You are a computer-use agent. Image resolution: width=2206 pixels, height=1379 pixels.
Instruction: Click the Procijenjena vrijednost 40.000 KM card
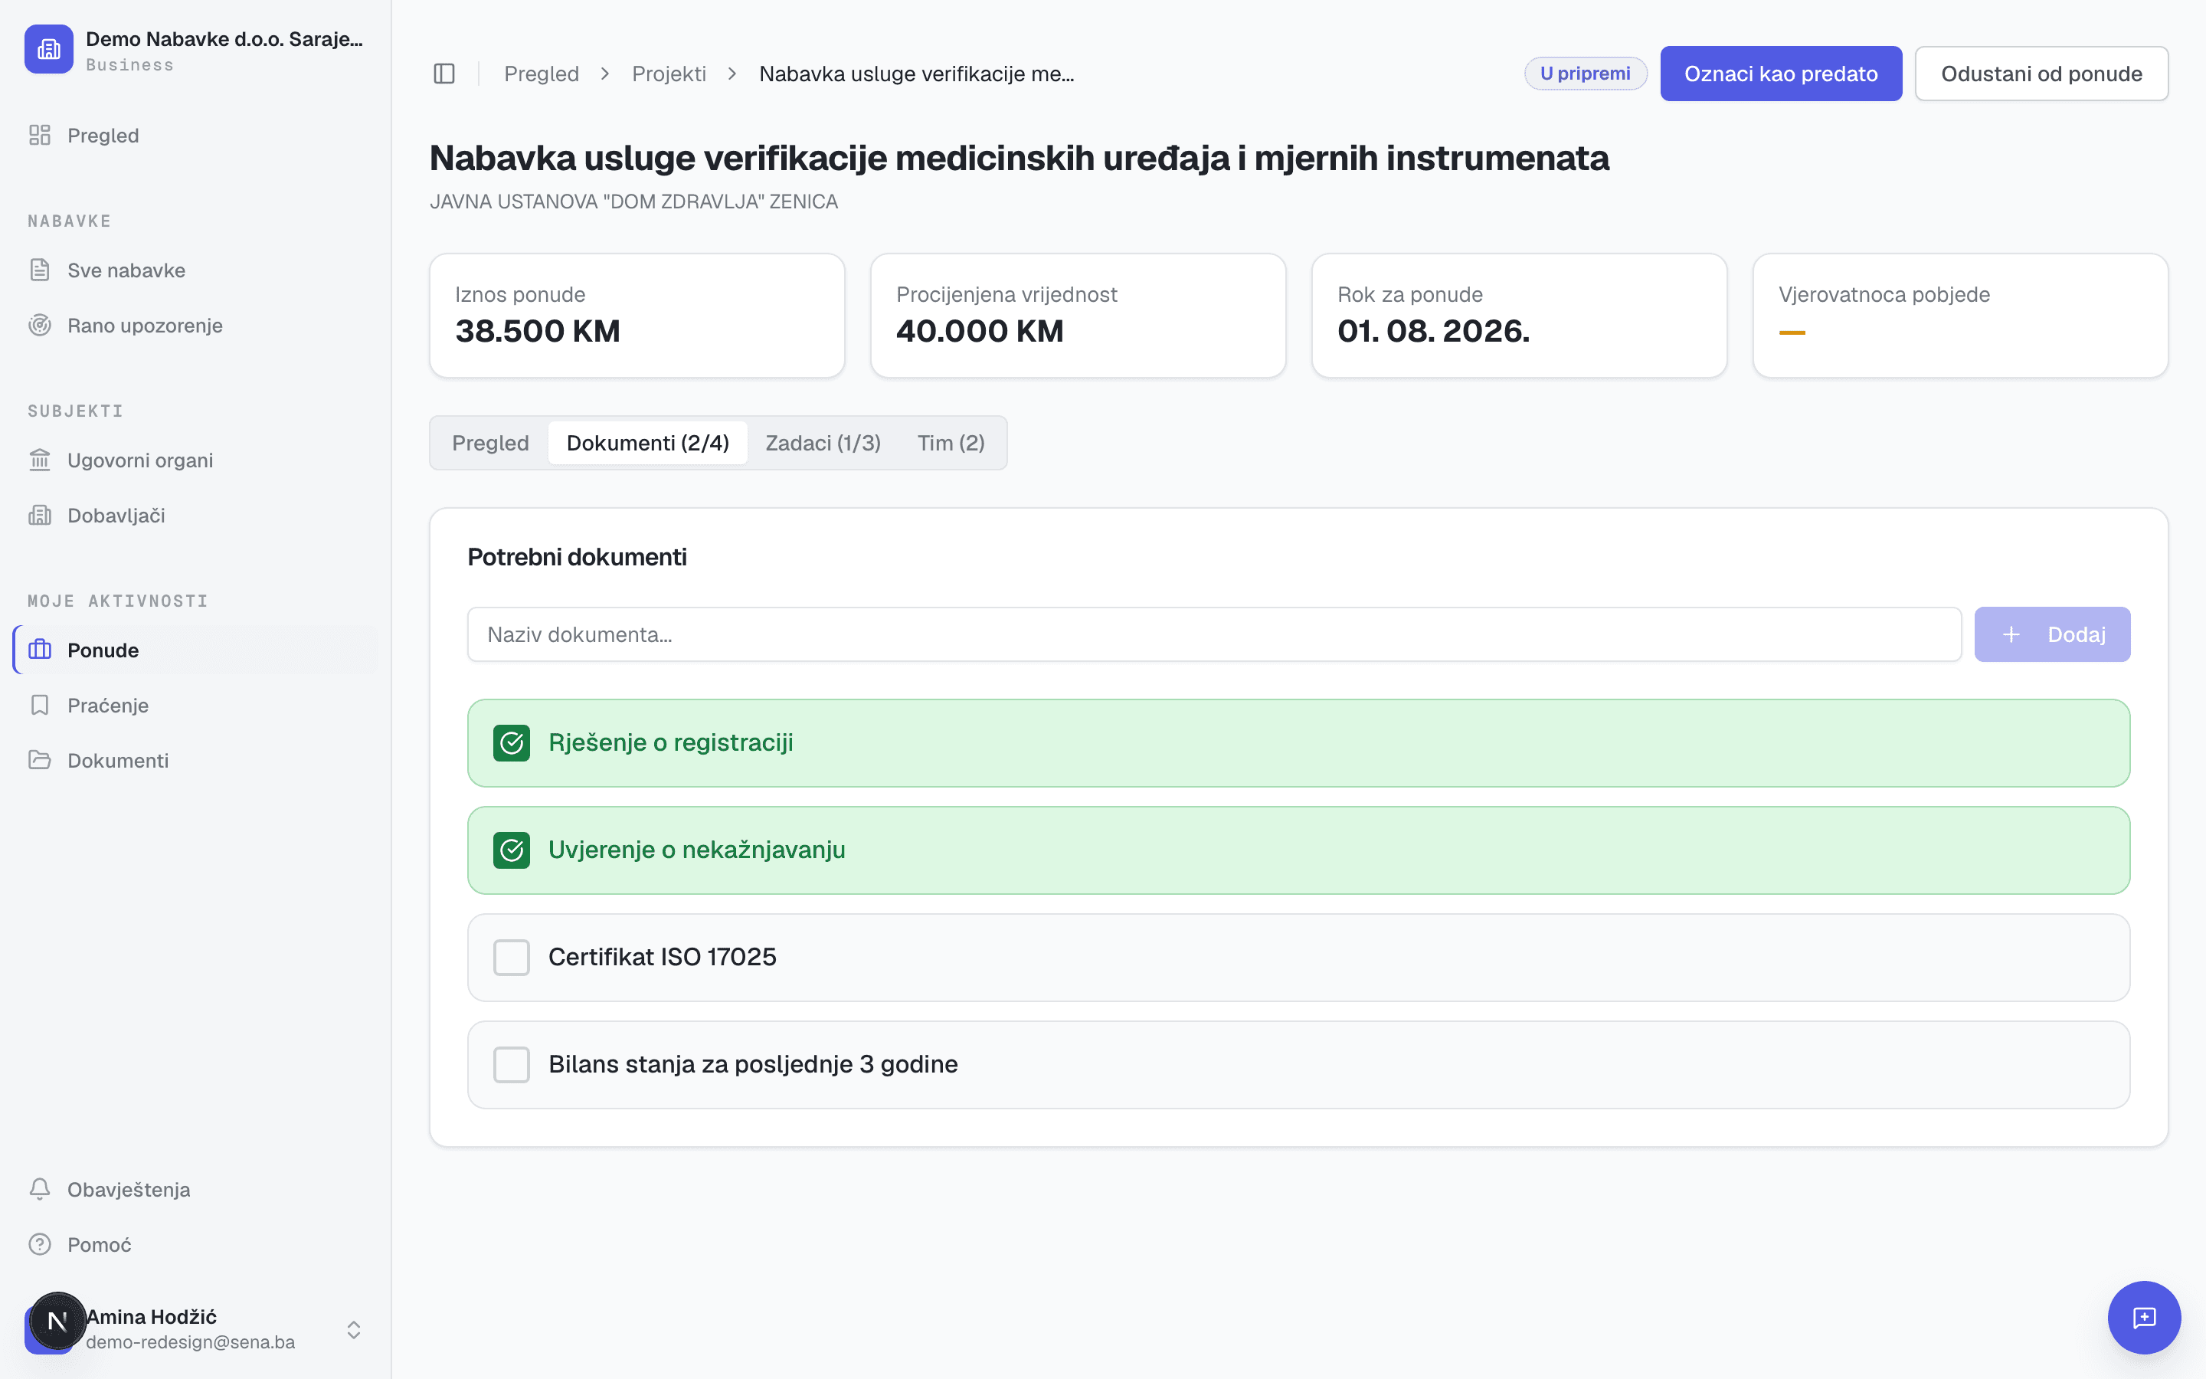pyautogui.click(x=1078, y=316)
